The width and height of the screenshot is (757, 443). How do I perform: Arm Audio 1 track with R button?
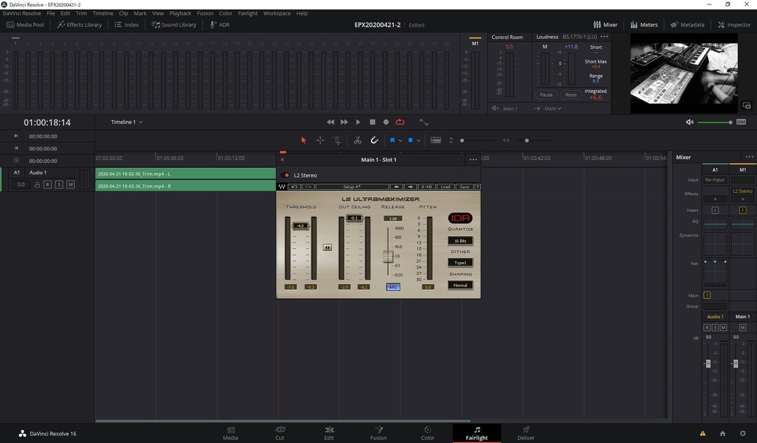[x=48, y=185]
